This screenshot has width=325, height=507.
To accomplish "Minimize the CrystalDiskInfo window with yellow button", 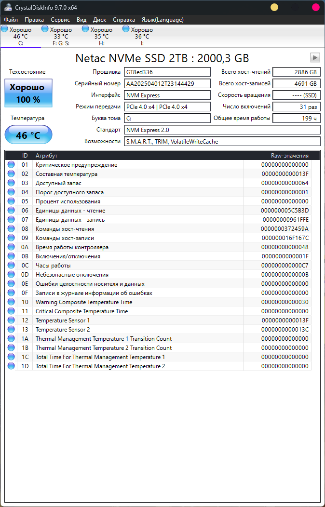I will pos(274,7).
